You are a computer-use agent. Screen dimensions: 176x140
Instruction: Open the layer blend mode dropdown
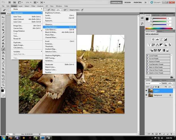point(153,83)
